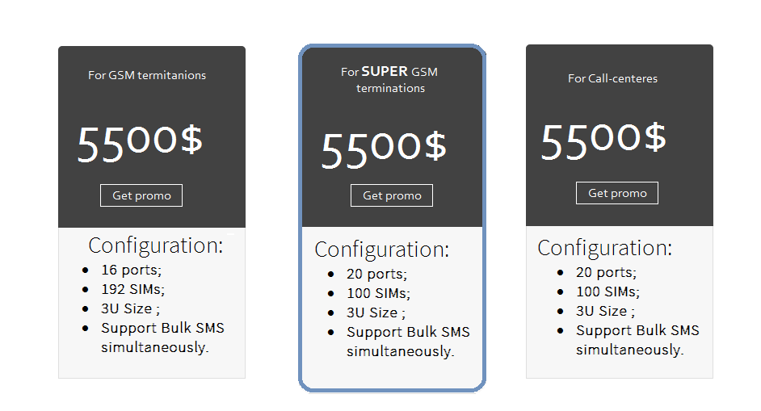The height and width of the screenshot is (411, 761).
Task: Click '100 SIMs;' in the Call-centeres card
Action: point(608,291)
